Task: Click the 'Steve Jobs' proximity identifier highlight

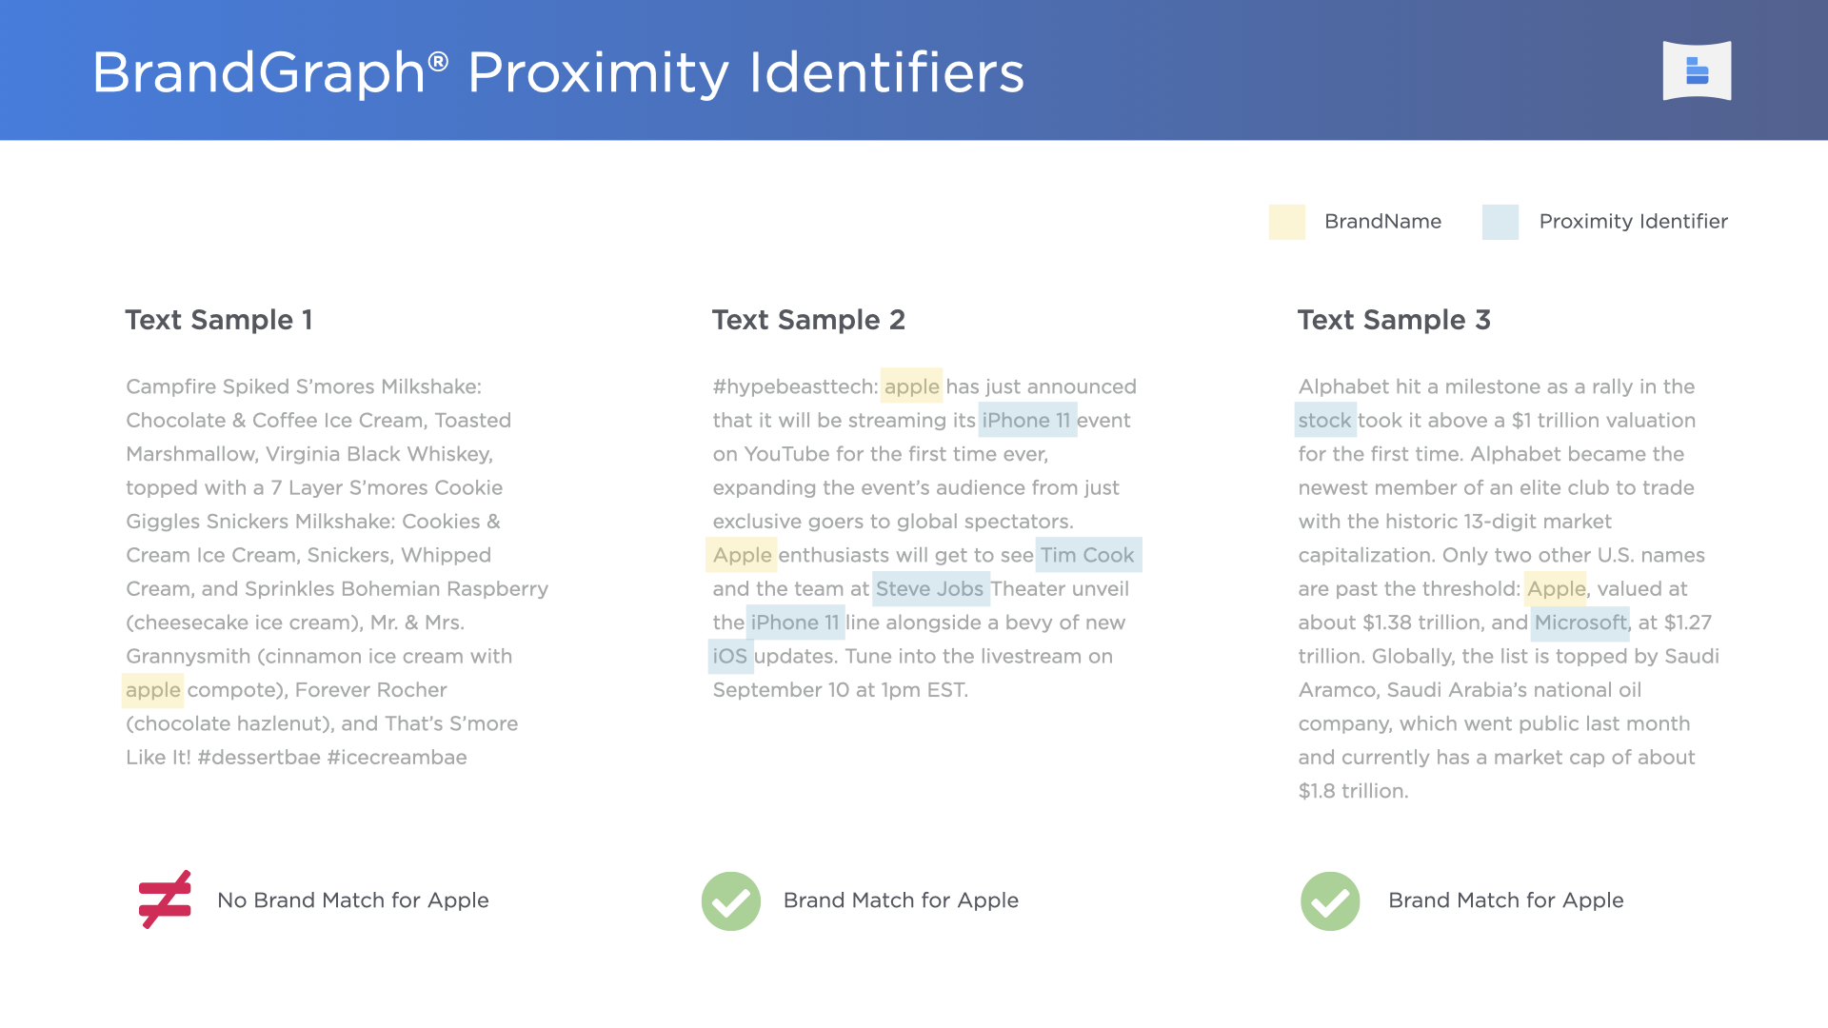Action: point(929,587)
